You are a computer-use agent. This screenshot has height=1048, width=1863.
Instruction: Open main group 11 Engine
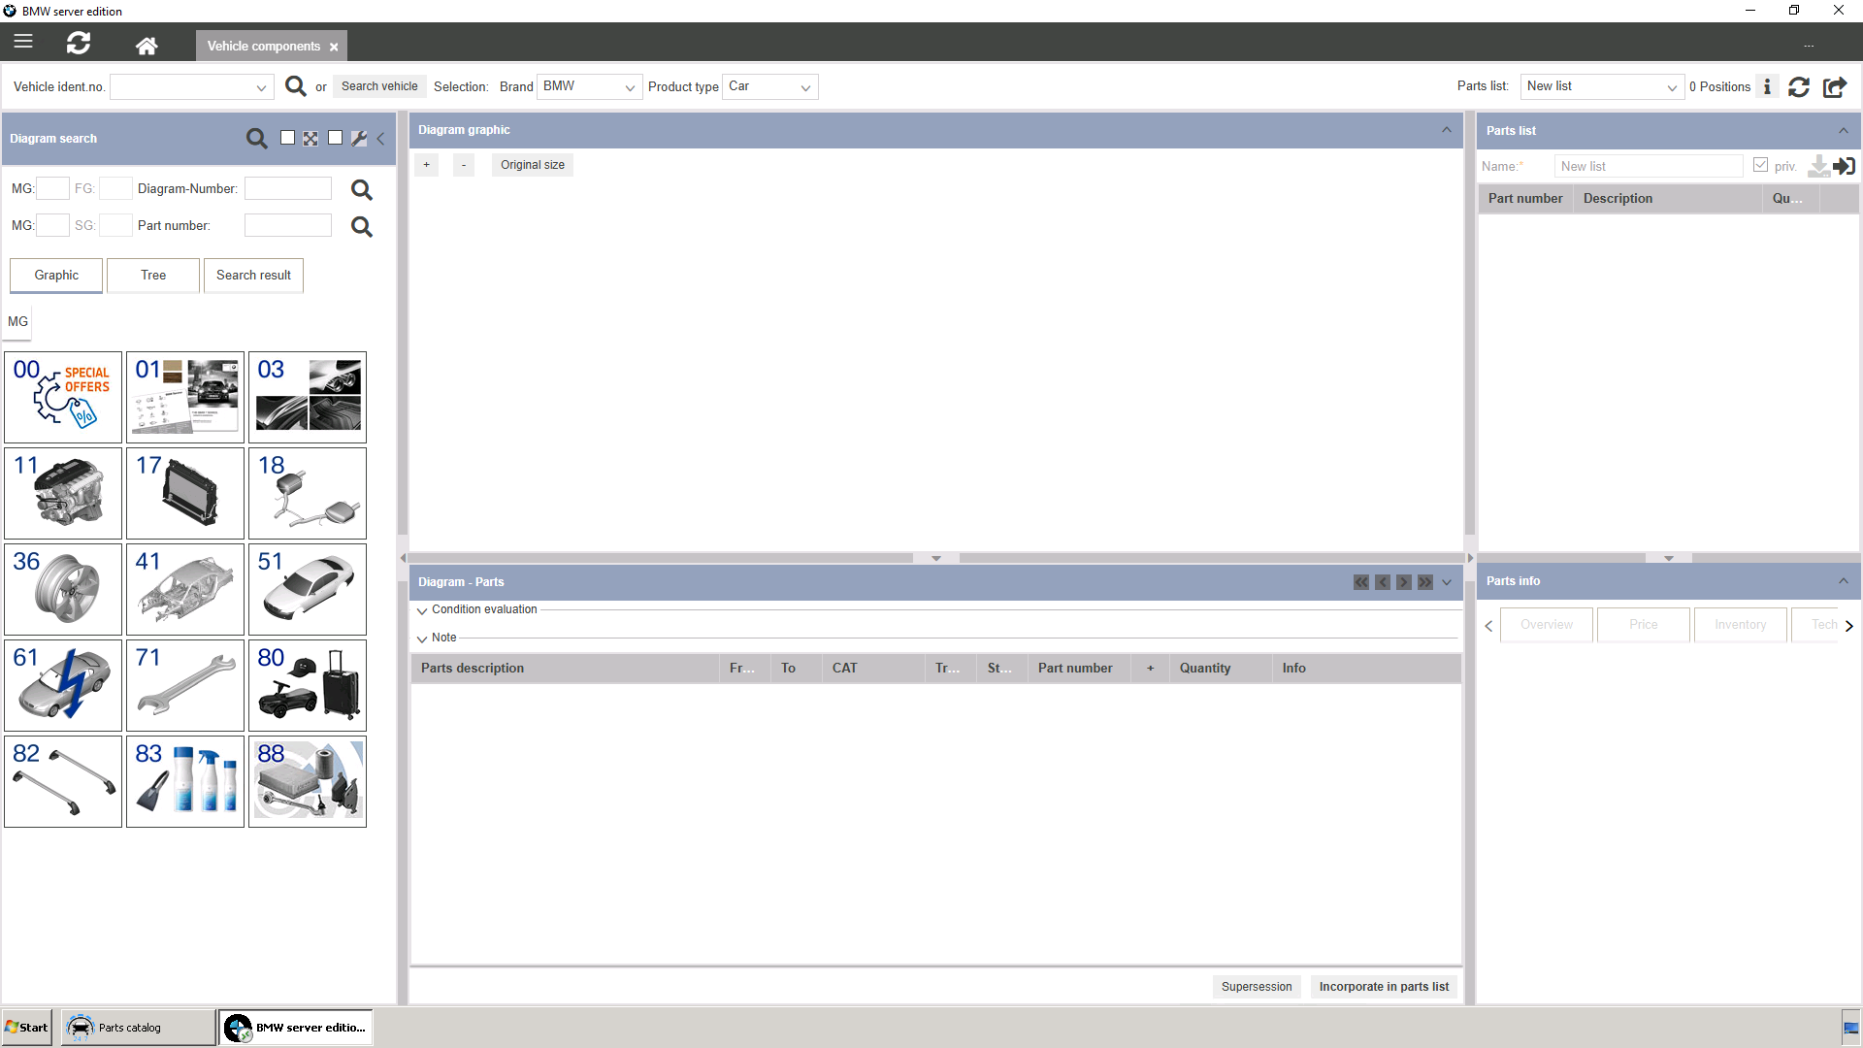pos(63,493)
